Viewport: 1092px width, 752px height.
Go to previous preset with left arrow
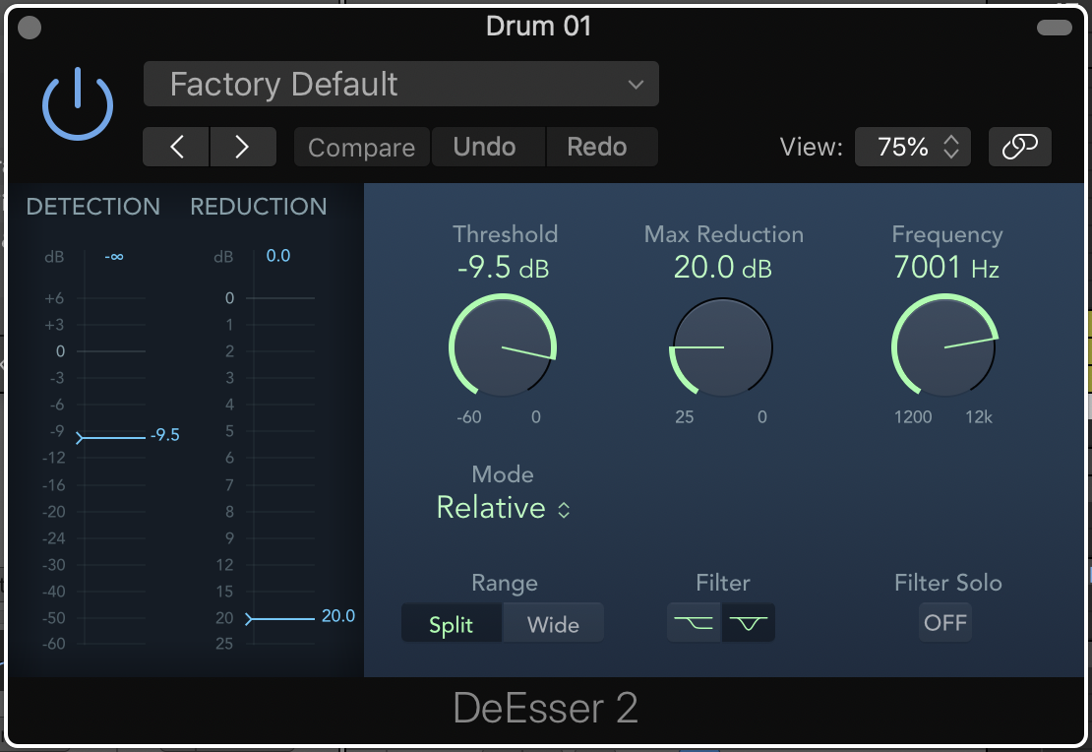click(x=176, y=148)
